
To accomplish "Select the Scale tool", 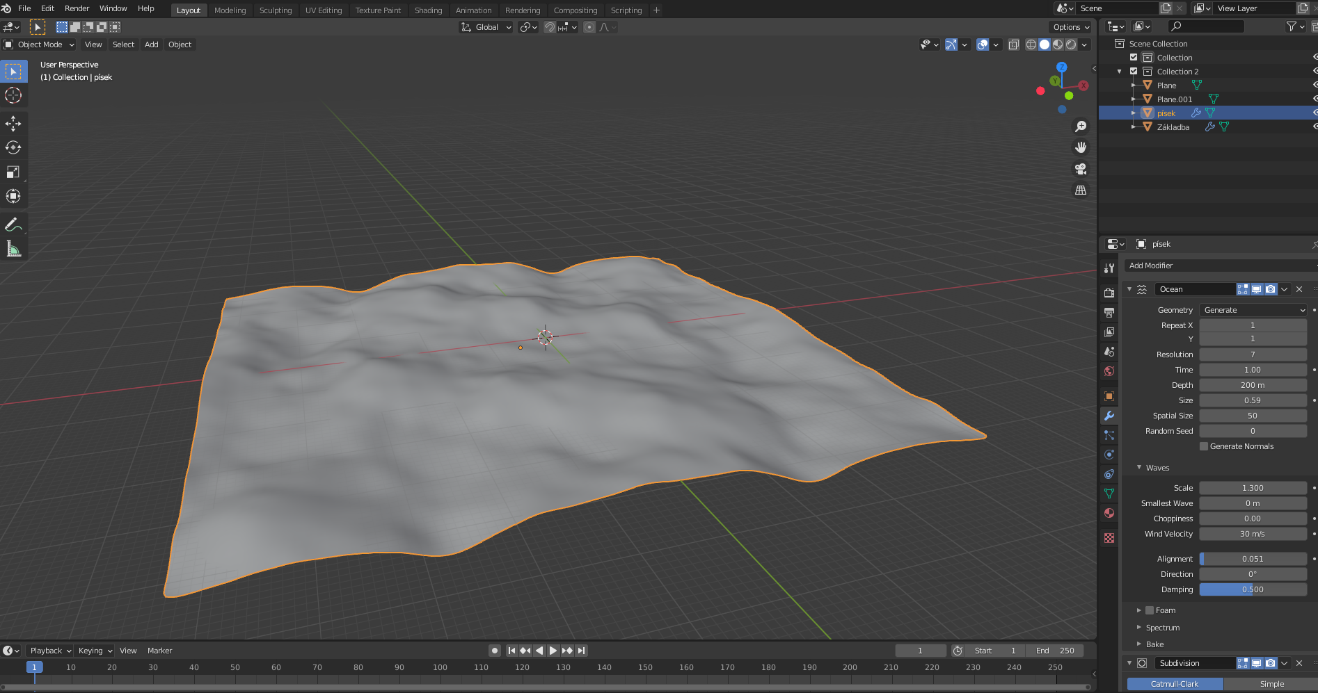I will tap(13, 172).
